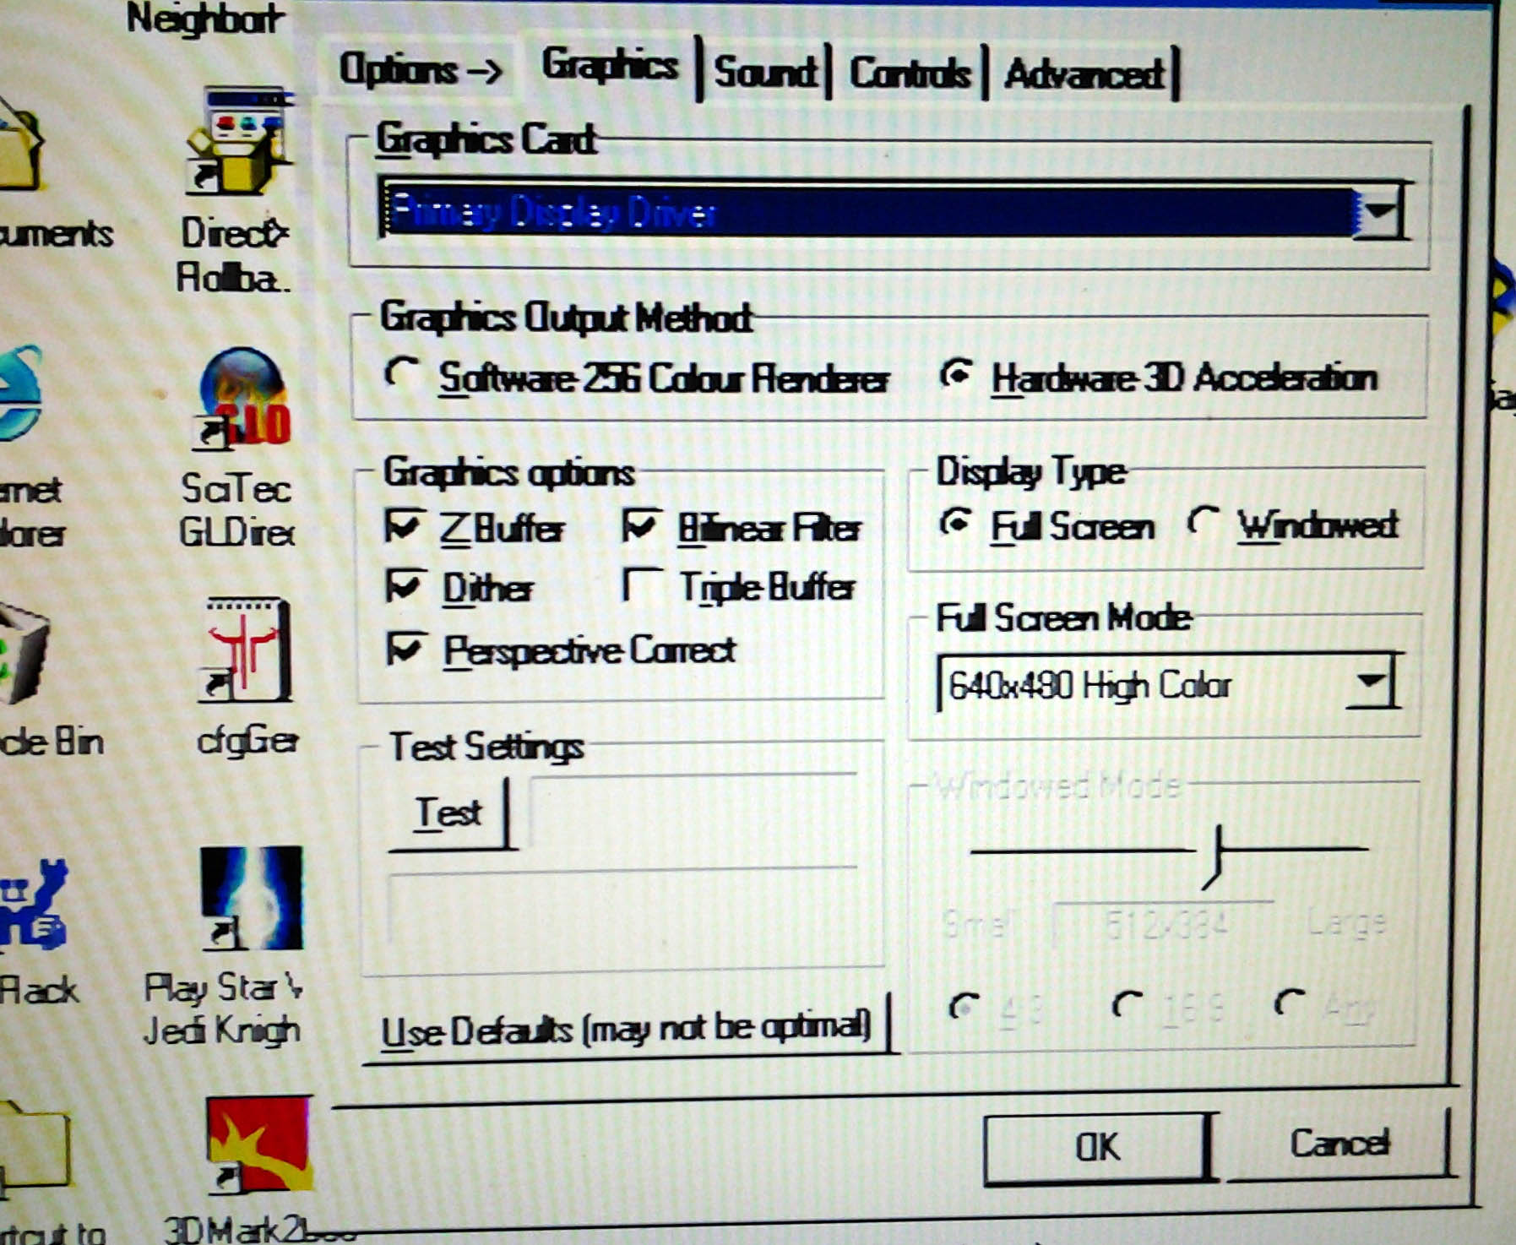Switch to the Sound tab

point(765,73)
